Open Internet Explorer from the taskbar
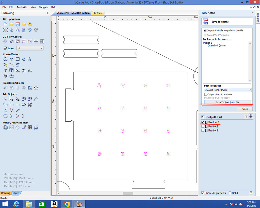Viewport: 260px width, 208px height. click(17, 204)
